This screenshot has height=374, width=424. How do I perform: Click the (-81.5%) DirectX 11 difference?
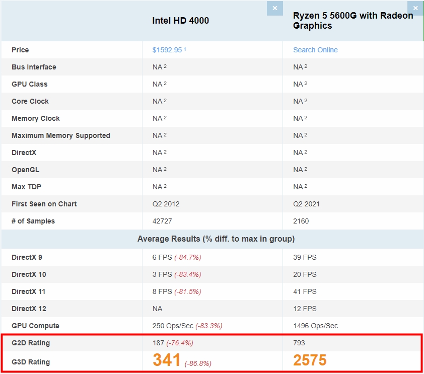click(x=188, y=291)
